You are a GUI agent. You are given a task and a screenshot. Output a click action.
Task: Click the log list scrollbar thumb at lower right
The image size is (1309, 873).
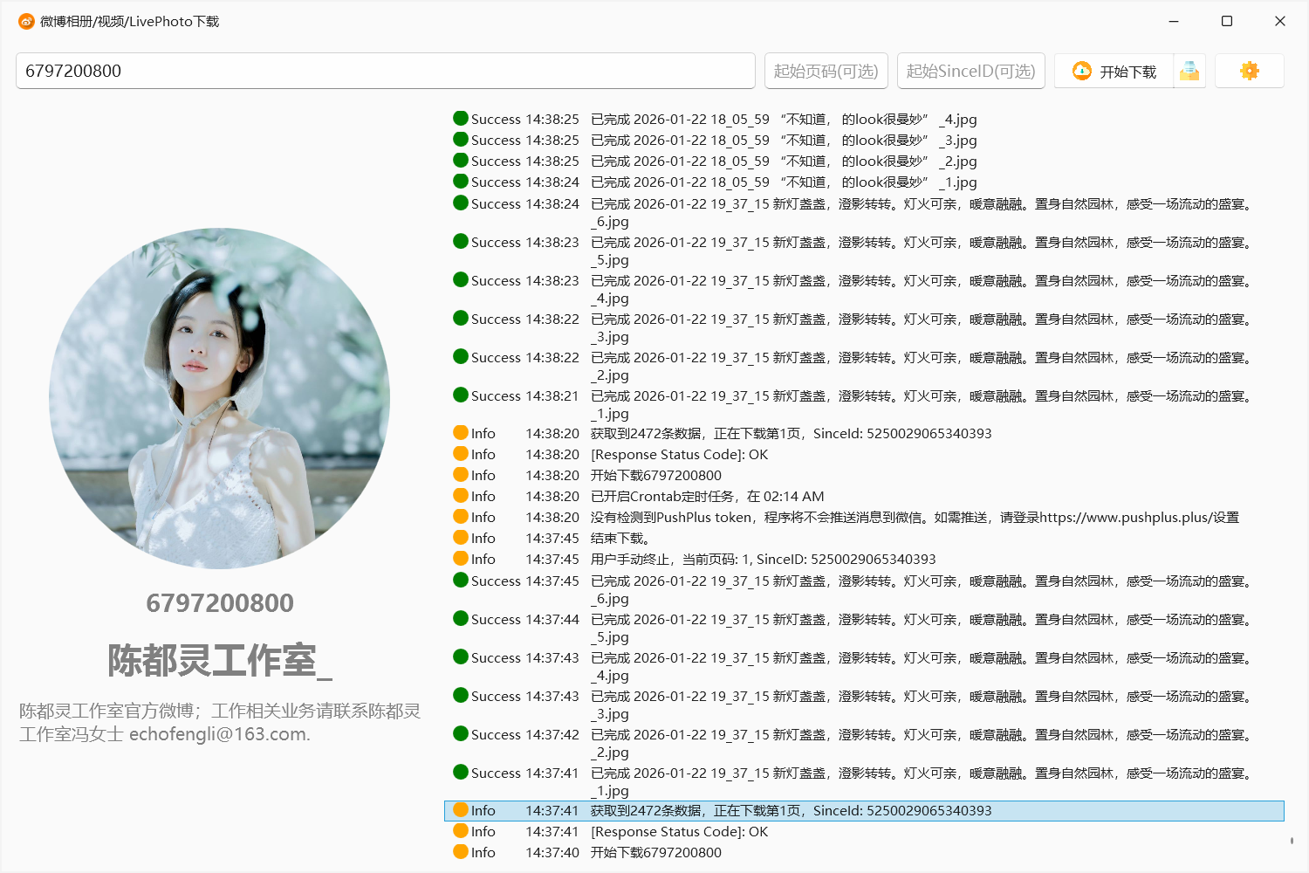click(x=1292, y=841)
